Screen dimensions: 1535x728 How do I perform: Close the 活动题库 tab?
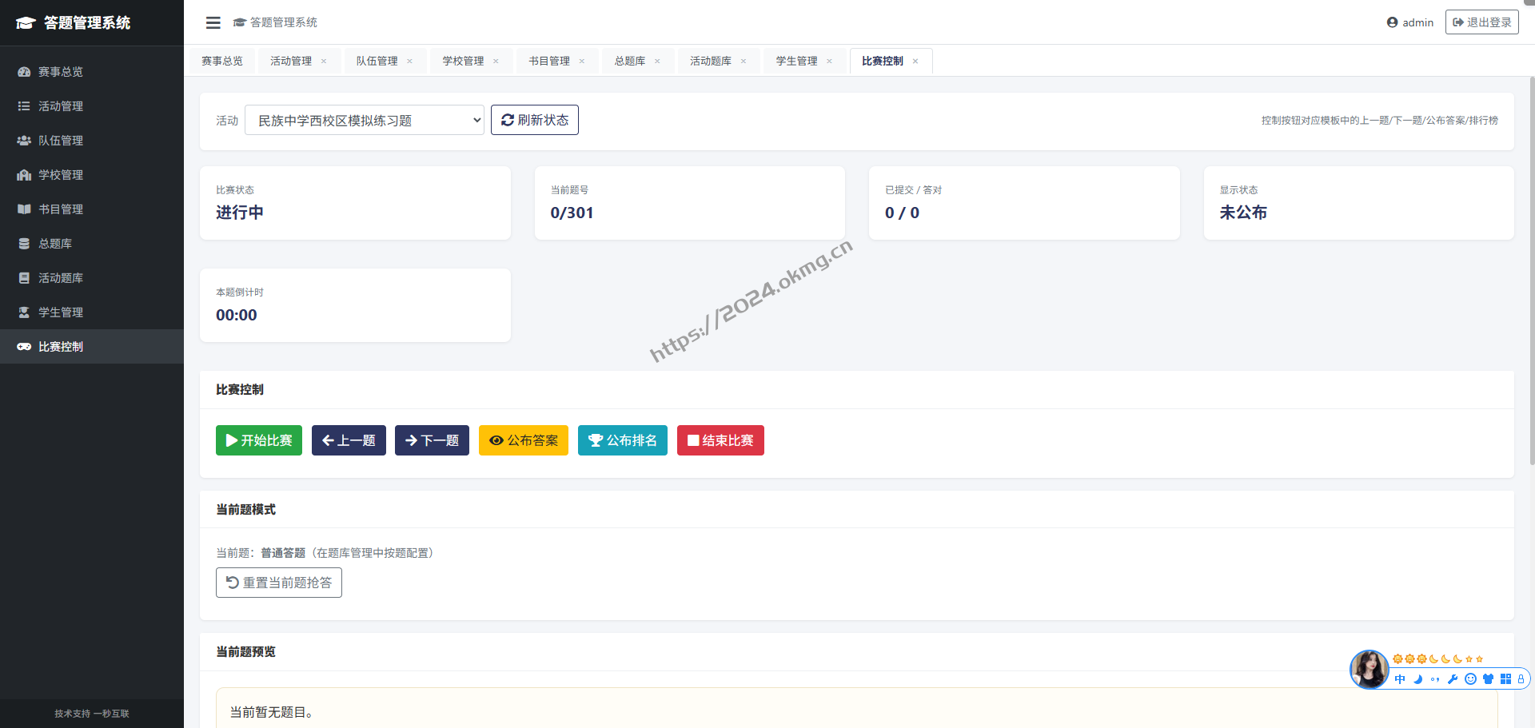[x=744, y=62]
